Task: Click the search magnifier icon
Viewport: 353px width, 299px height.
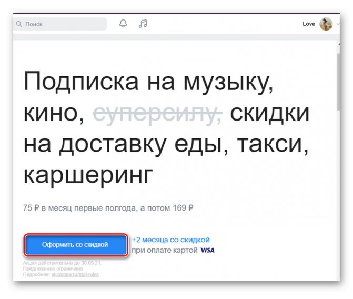Action: 19,24
